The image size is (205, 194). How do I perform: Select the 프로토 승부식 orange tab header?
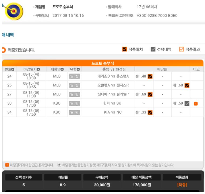pyautogui.click(x=103, y=63)
